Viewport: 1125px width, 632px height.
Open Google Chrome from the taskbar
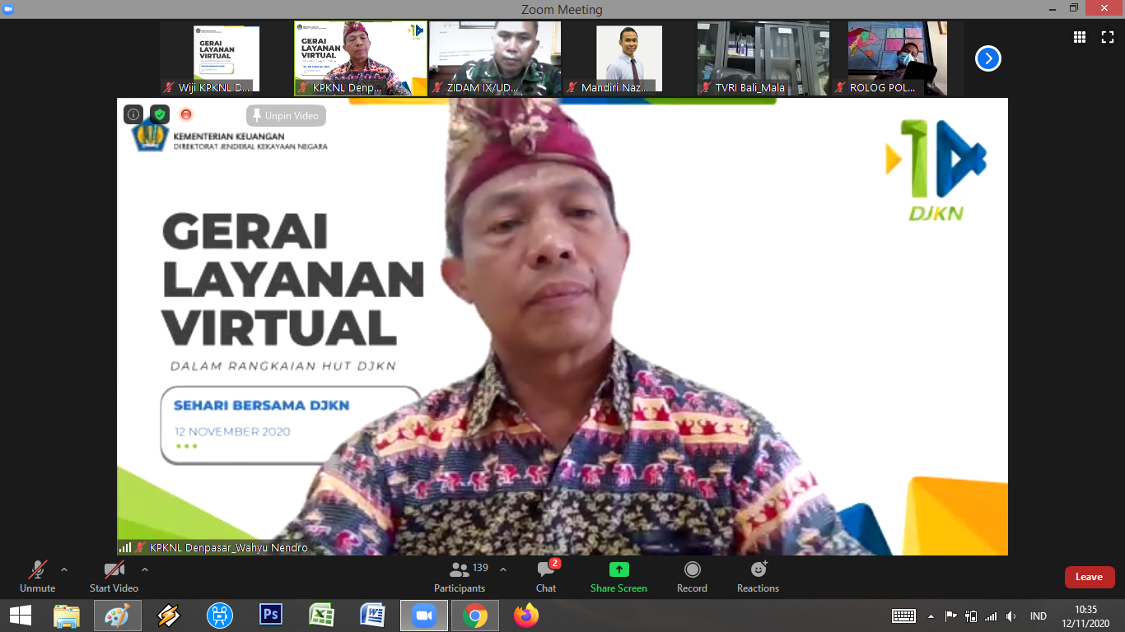(474, 616)
